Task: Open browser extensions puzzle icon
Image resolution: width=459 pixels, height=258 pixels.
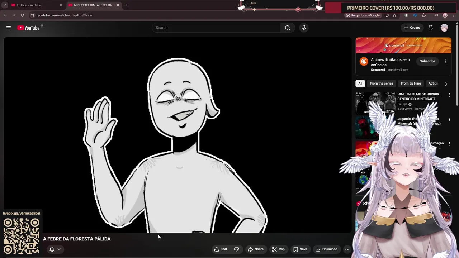Action: tap(424, 15)
